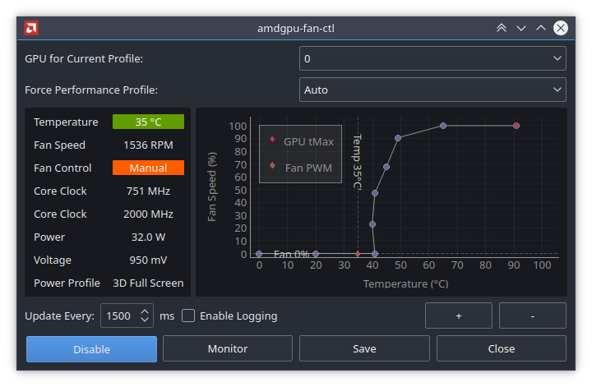
Task: Click the orange Manual fan control badge
Action: point(148,168)
